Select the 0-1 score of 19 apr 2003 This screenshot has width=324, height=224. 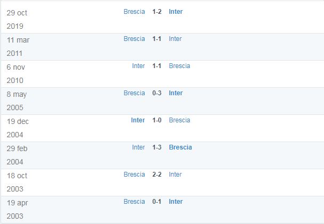(x=157, y=202)
